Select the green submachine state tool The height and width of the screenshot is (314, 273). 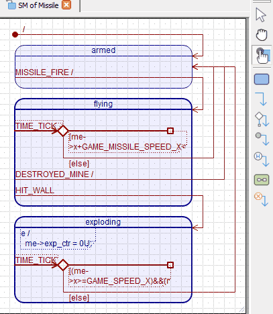coord(262,180)
